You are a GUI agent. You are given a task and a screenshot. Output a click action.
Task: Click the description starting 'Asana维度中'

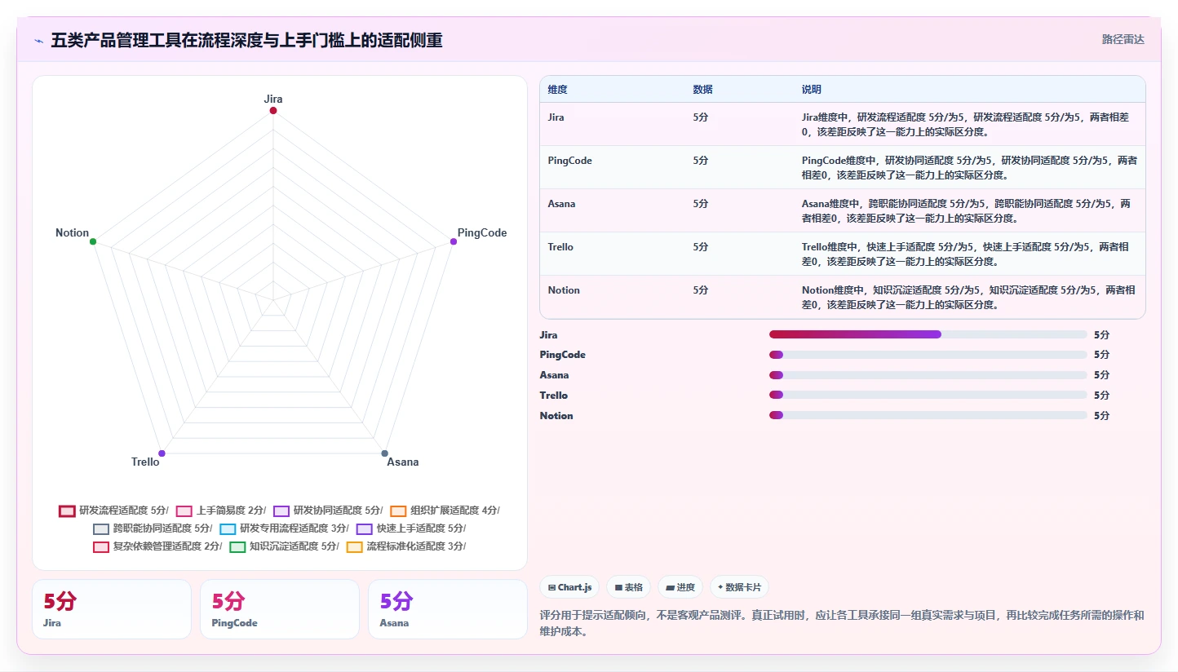(969, 210)
